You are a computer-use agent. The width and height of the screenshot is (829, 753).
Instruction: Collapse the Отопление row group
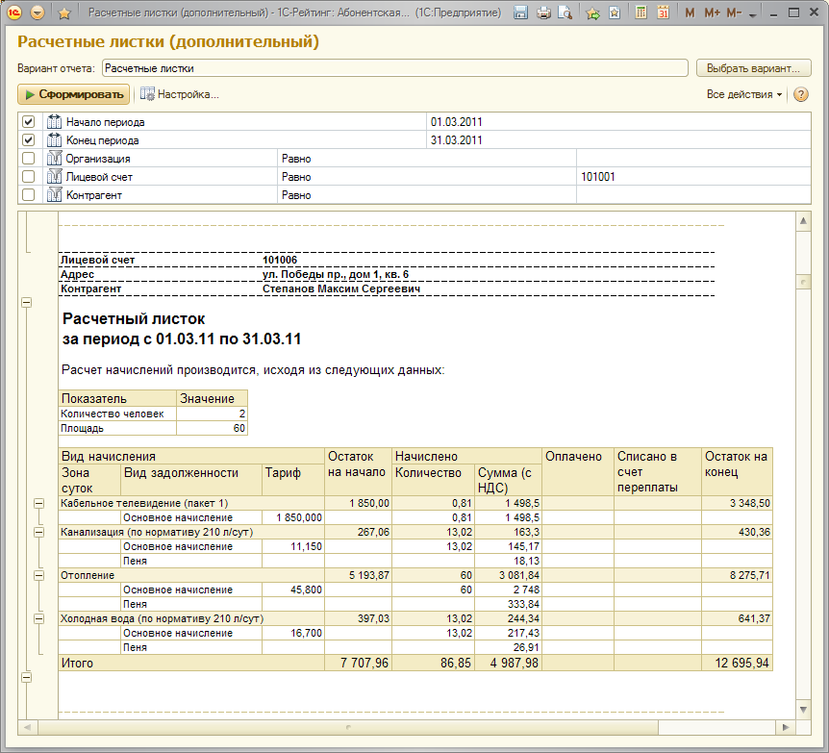pyautogui.click(x=39, y=575)
